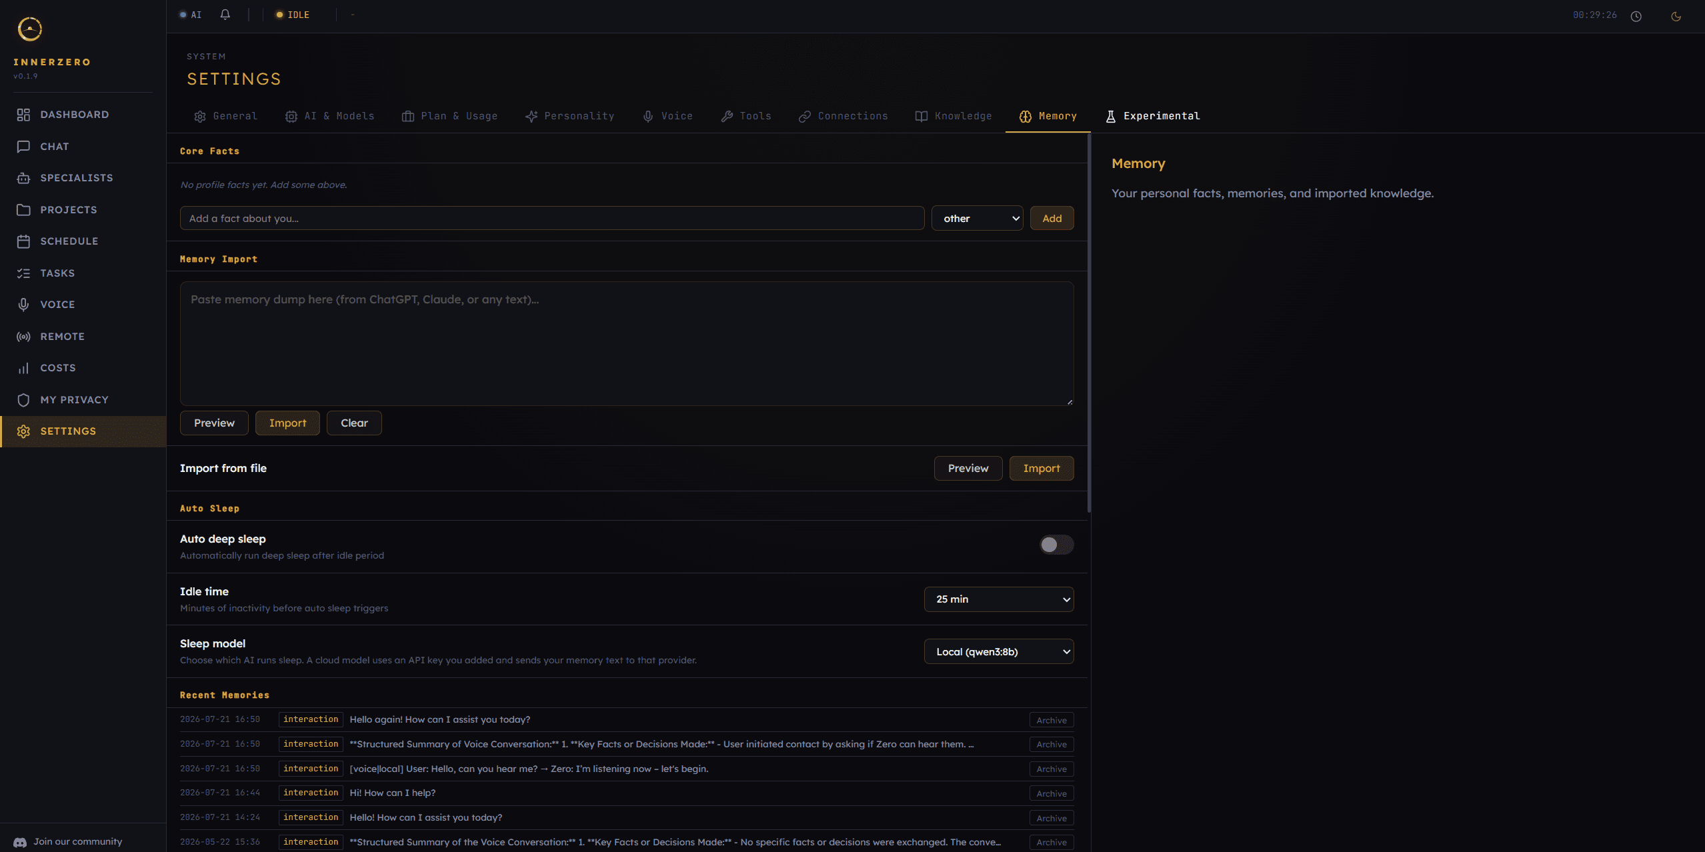Open Voice microphone sidebar icon
The height and width of the screenshot is (852, 1705).
click(23, 305)
